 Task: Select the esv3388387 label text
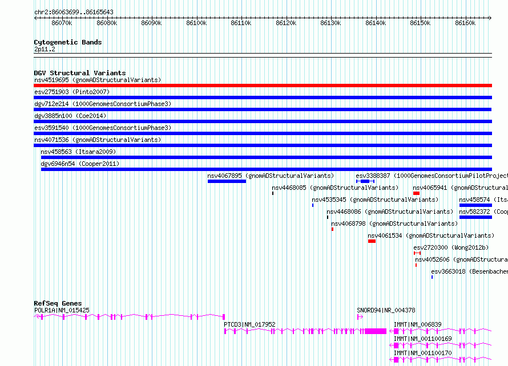[432, 176]
